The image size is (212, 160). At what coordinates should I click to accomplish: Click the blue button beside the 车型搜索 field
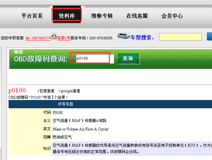click(x=209, y=37)
